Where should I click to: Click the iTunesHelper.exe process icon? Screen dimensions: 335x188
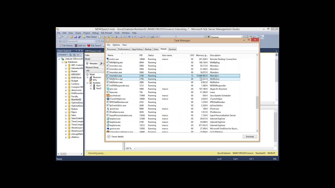click(108, 99)
